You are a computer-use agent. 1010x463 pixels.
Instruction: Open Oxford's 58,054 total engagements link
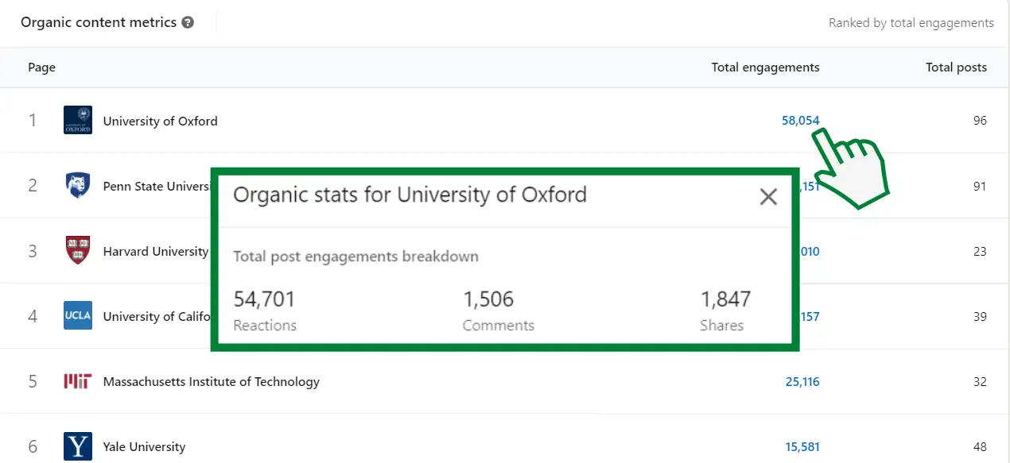pos(800,121)
